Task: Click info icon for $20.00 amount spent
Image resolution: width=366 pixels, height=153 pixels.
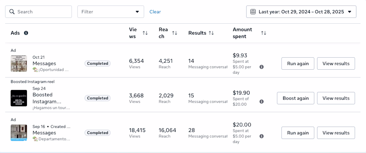Action: pyautogui.click(x=262, y=136)
